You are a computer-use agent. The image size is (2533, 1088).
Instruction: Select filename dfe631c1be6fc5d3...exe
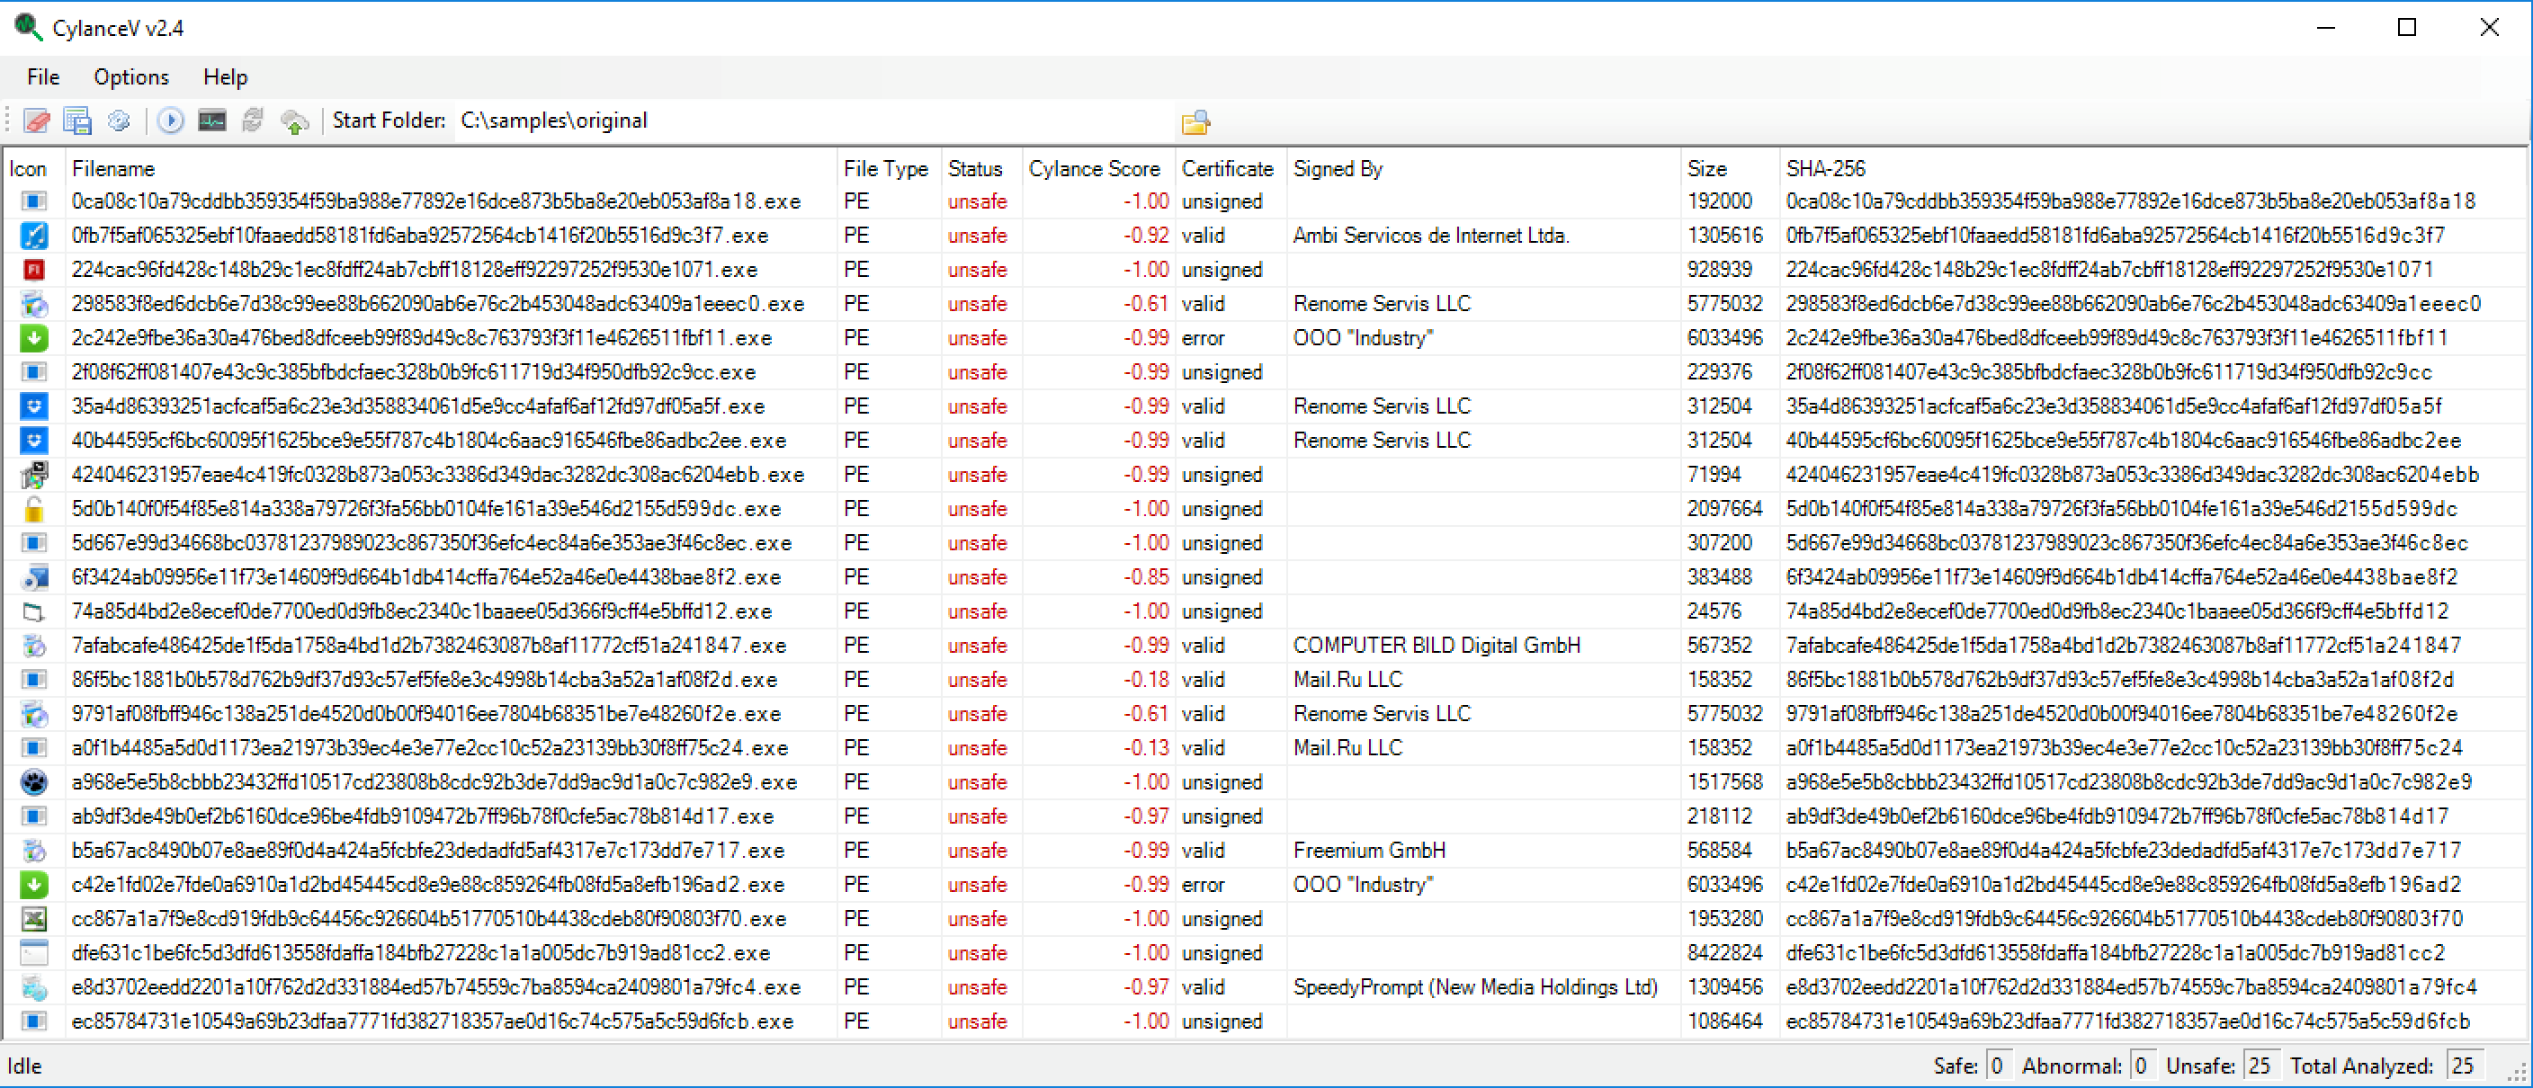(421, 953)
